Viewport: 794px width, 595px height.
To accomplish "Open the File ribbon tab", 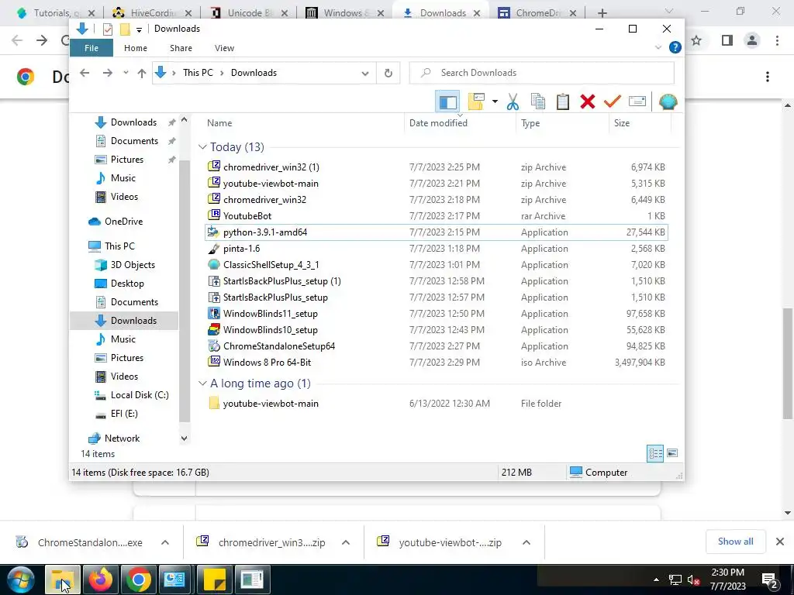I will click(91, 48).
